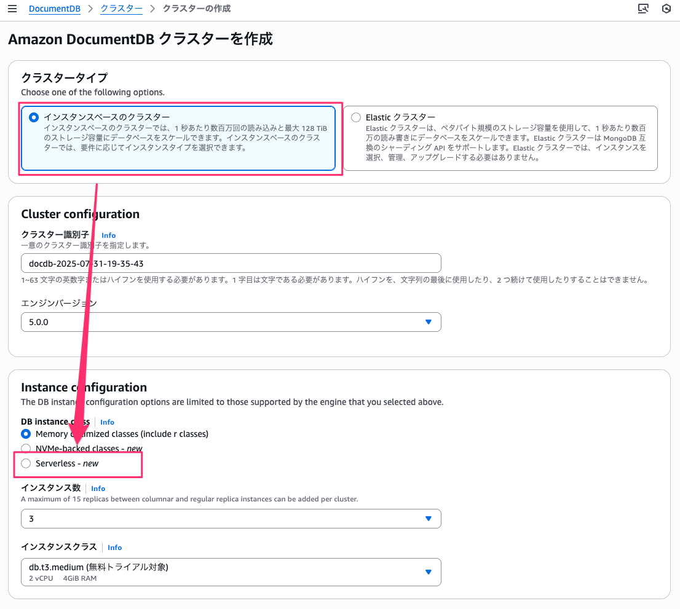The image size is (680, 609).
Task: Open the インスタンス数 dropdown showing 3
Action: click(x=231, y=519)
